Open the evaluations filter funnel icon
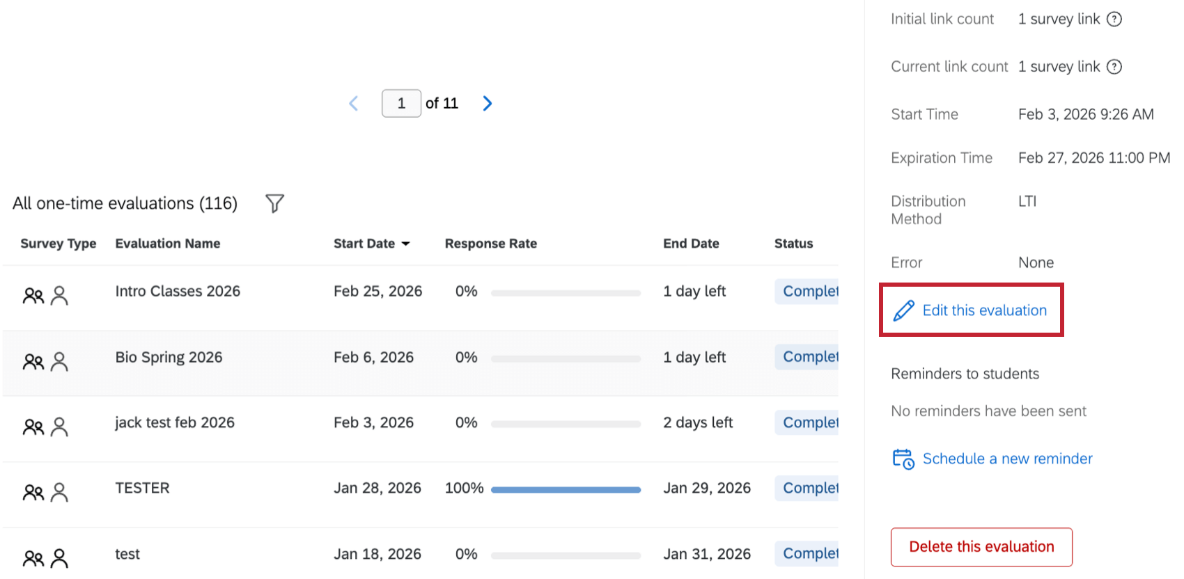Image resolution: width=1184 pixels, height=579 pixels. pos(274,203)
